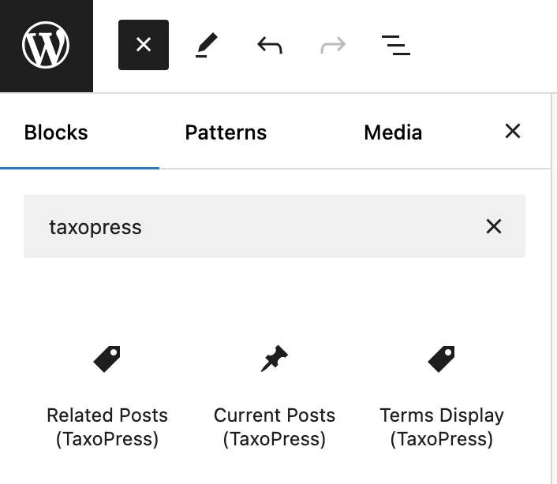Clear the taxopress search text
Screen dimensions: 557x484
coord(494,226)
